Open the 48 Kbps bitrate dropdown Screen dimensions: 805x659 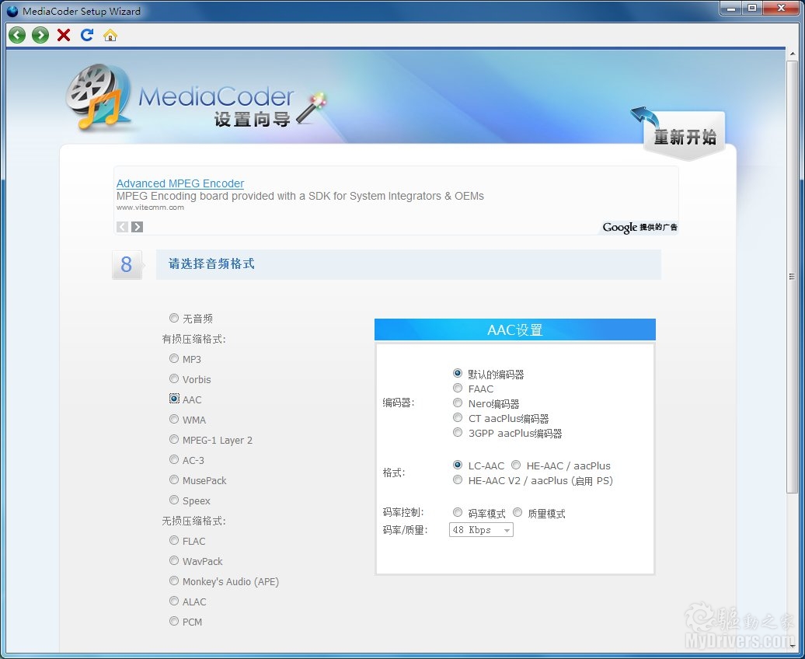(x=481, y=530)
